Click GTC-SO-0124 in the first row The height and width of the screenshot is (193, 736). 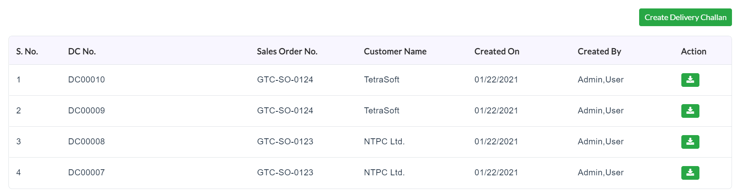tap(285, 80)
